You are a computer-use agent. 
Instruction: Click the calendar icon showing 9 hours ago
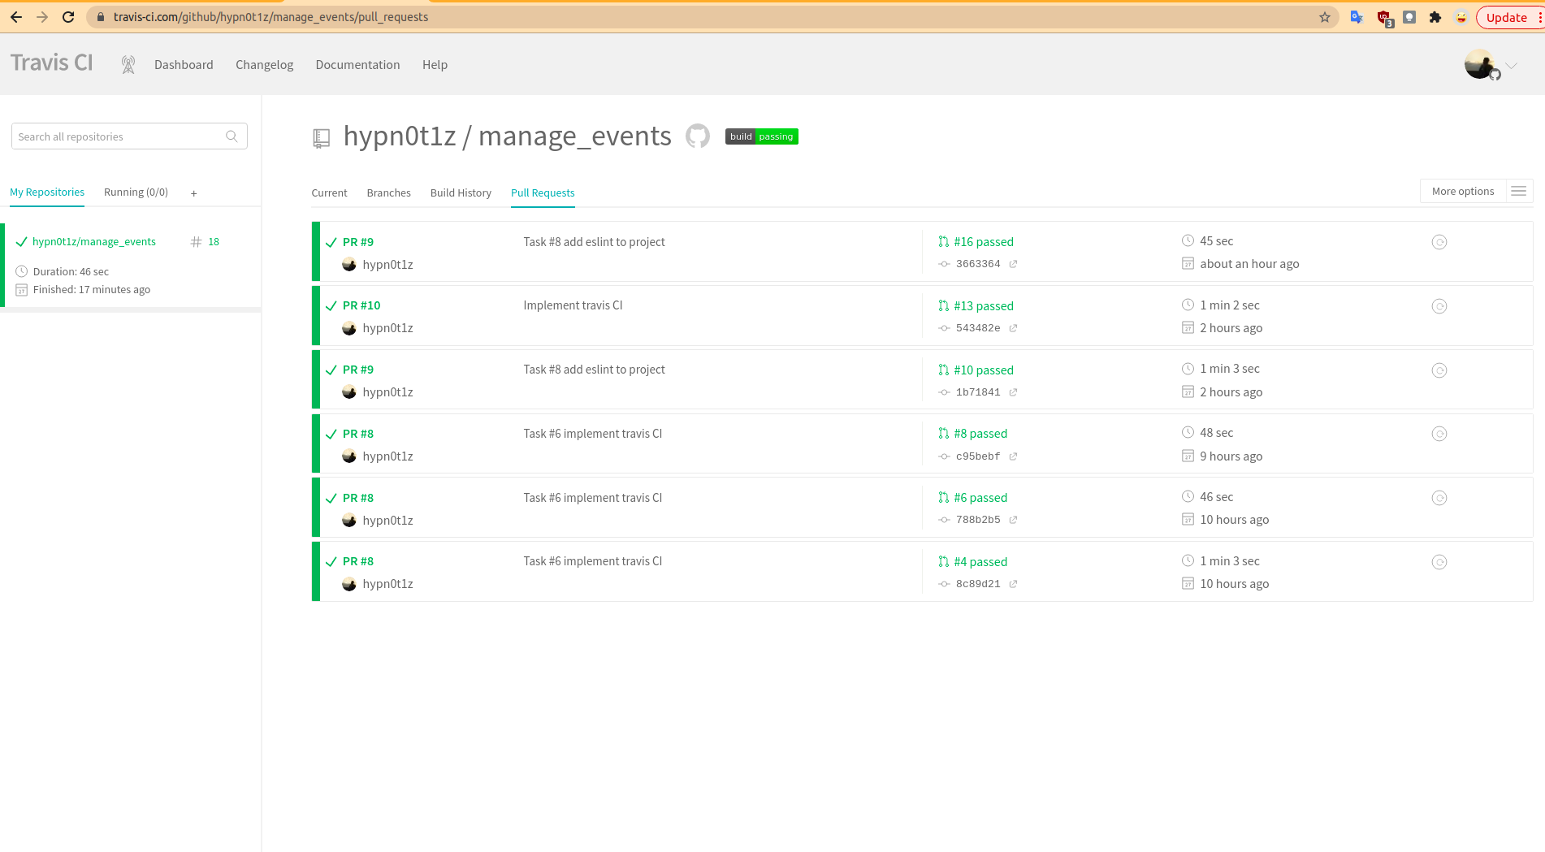click(x=1187, y=456)
